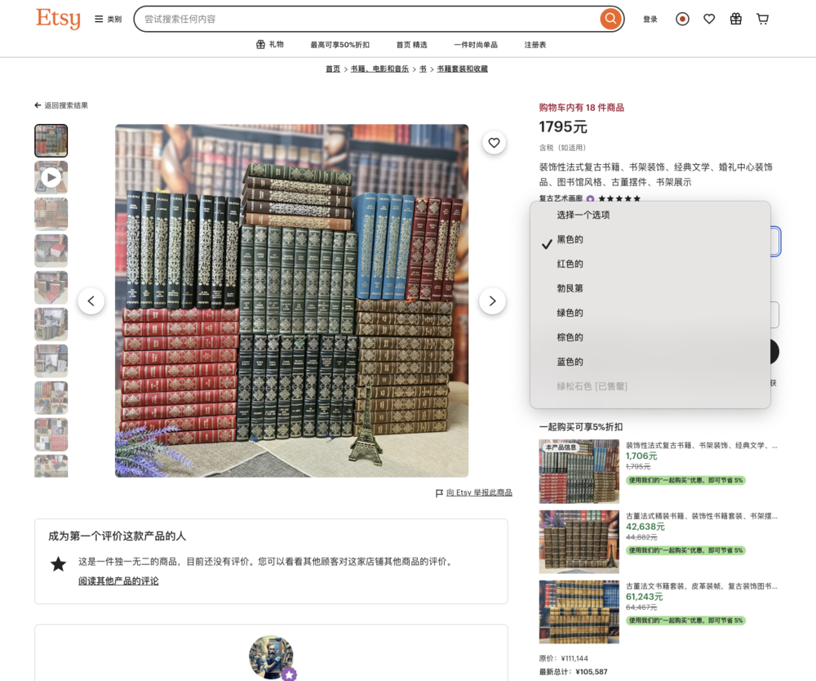Show next product image with right arrow
The width and height of the screenshot is (816, 681).
[x=492, y=300]
